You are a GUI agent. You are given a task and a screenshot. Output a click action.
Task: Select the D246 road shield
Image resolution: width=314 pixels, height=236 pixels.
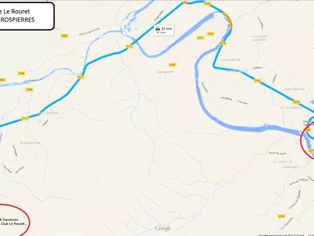click(x=30, y=89)
